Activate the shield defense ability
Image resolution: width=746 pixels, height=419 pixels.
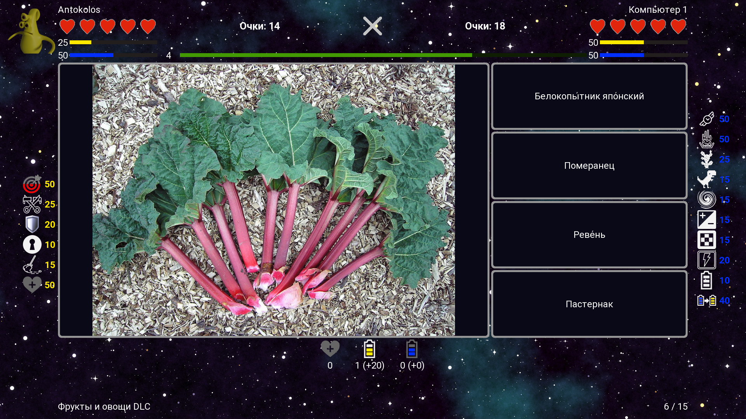coord(32,225)
